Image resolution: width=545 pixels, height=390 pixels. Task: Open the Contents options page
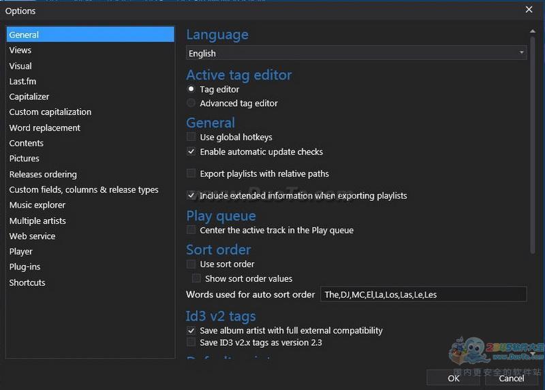coord(91,143)
